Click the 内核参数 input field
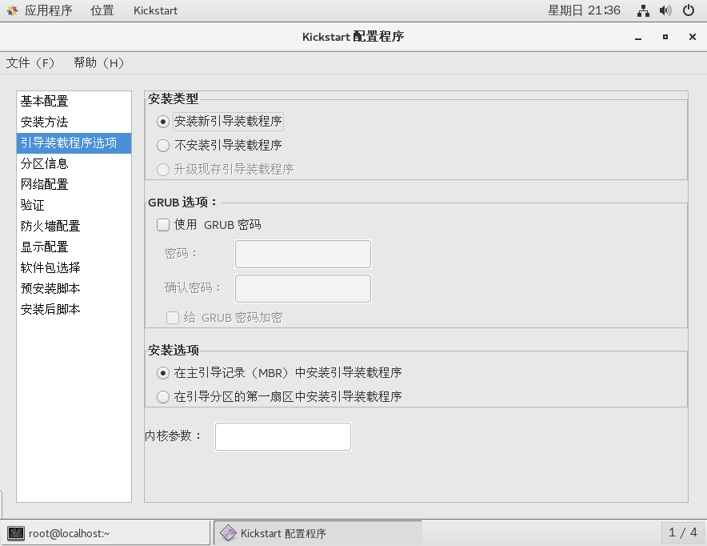Screen dimensions: 707x546 pyautogui.click(x=282, y=436)
